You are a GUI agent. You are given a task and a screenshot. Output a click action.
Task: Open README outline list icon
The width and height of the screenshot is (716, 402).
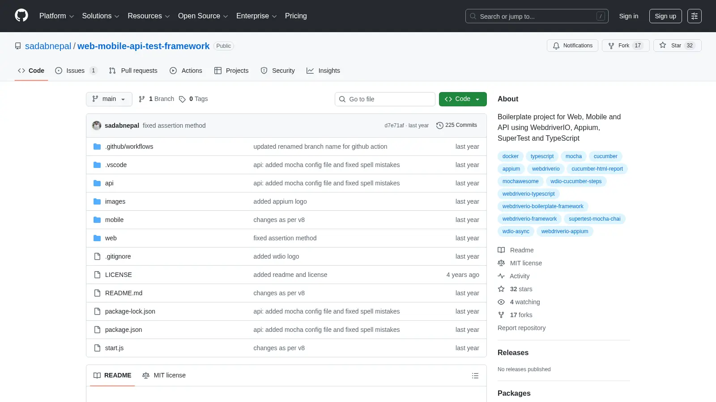pyautogui.click(x=475, y=376)
